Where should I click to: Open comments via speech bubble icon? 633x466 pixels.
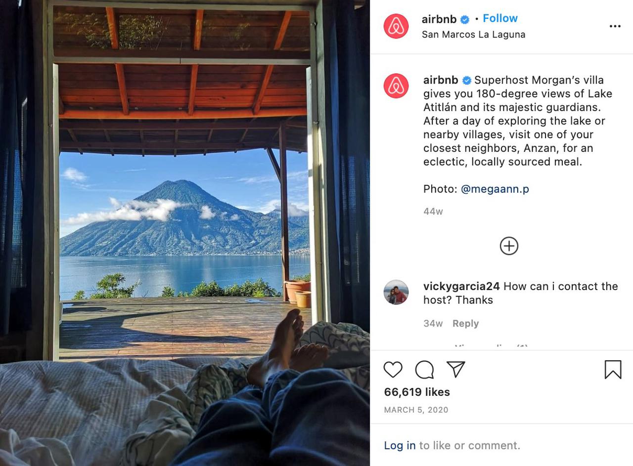[x=424, y=370]
